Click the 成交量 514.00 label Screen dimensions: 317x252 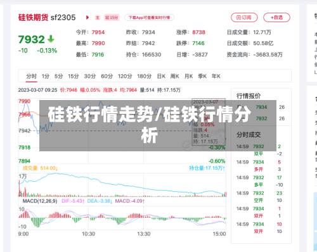pos(40,168)
